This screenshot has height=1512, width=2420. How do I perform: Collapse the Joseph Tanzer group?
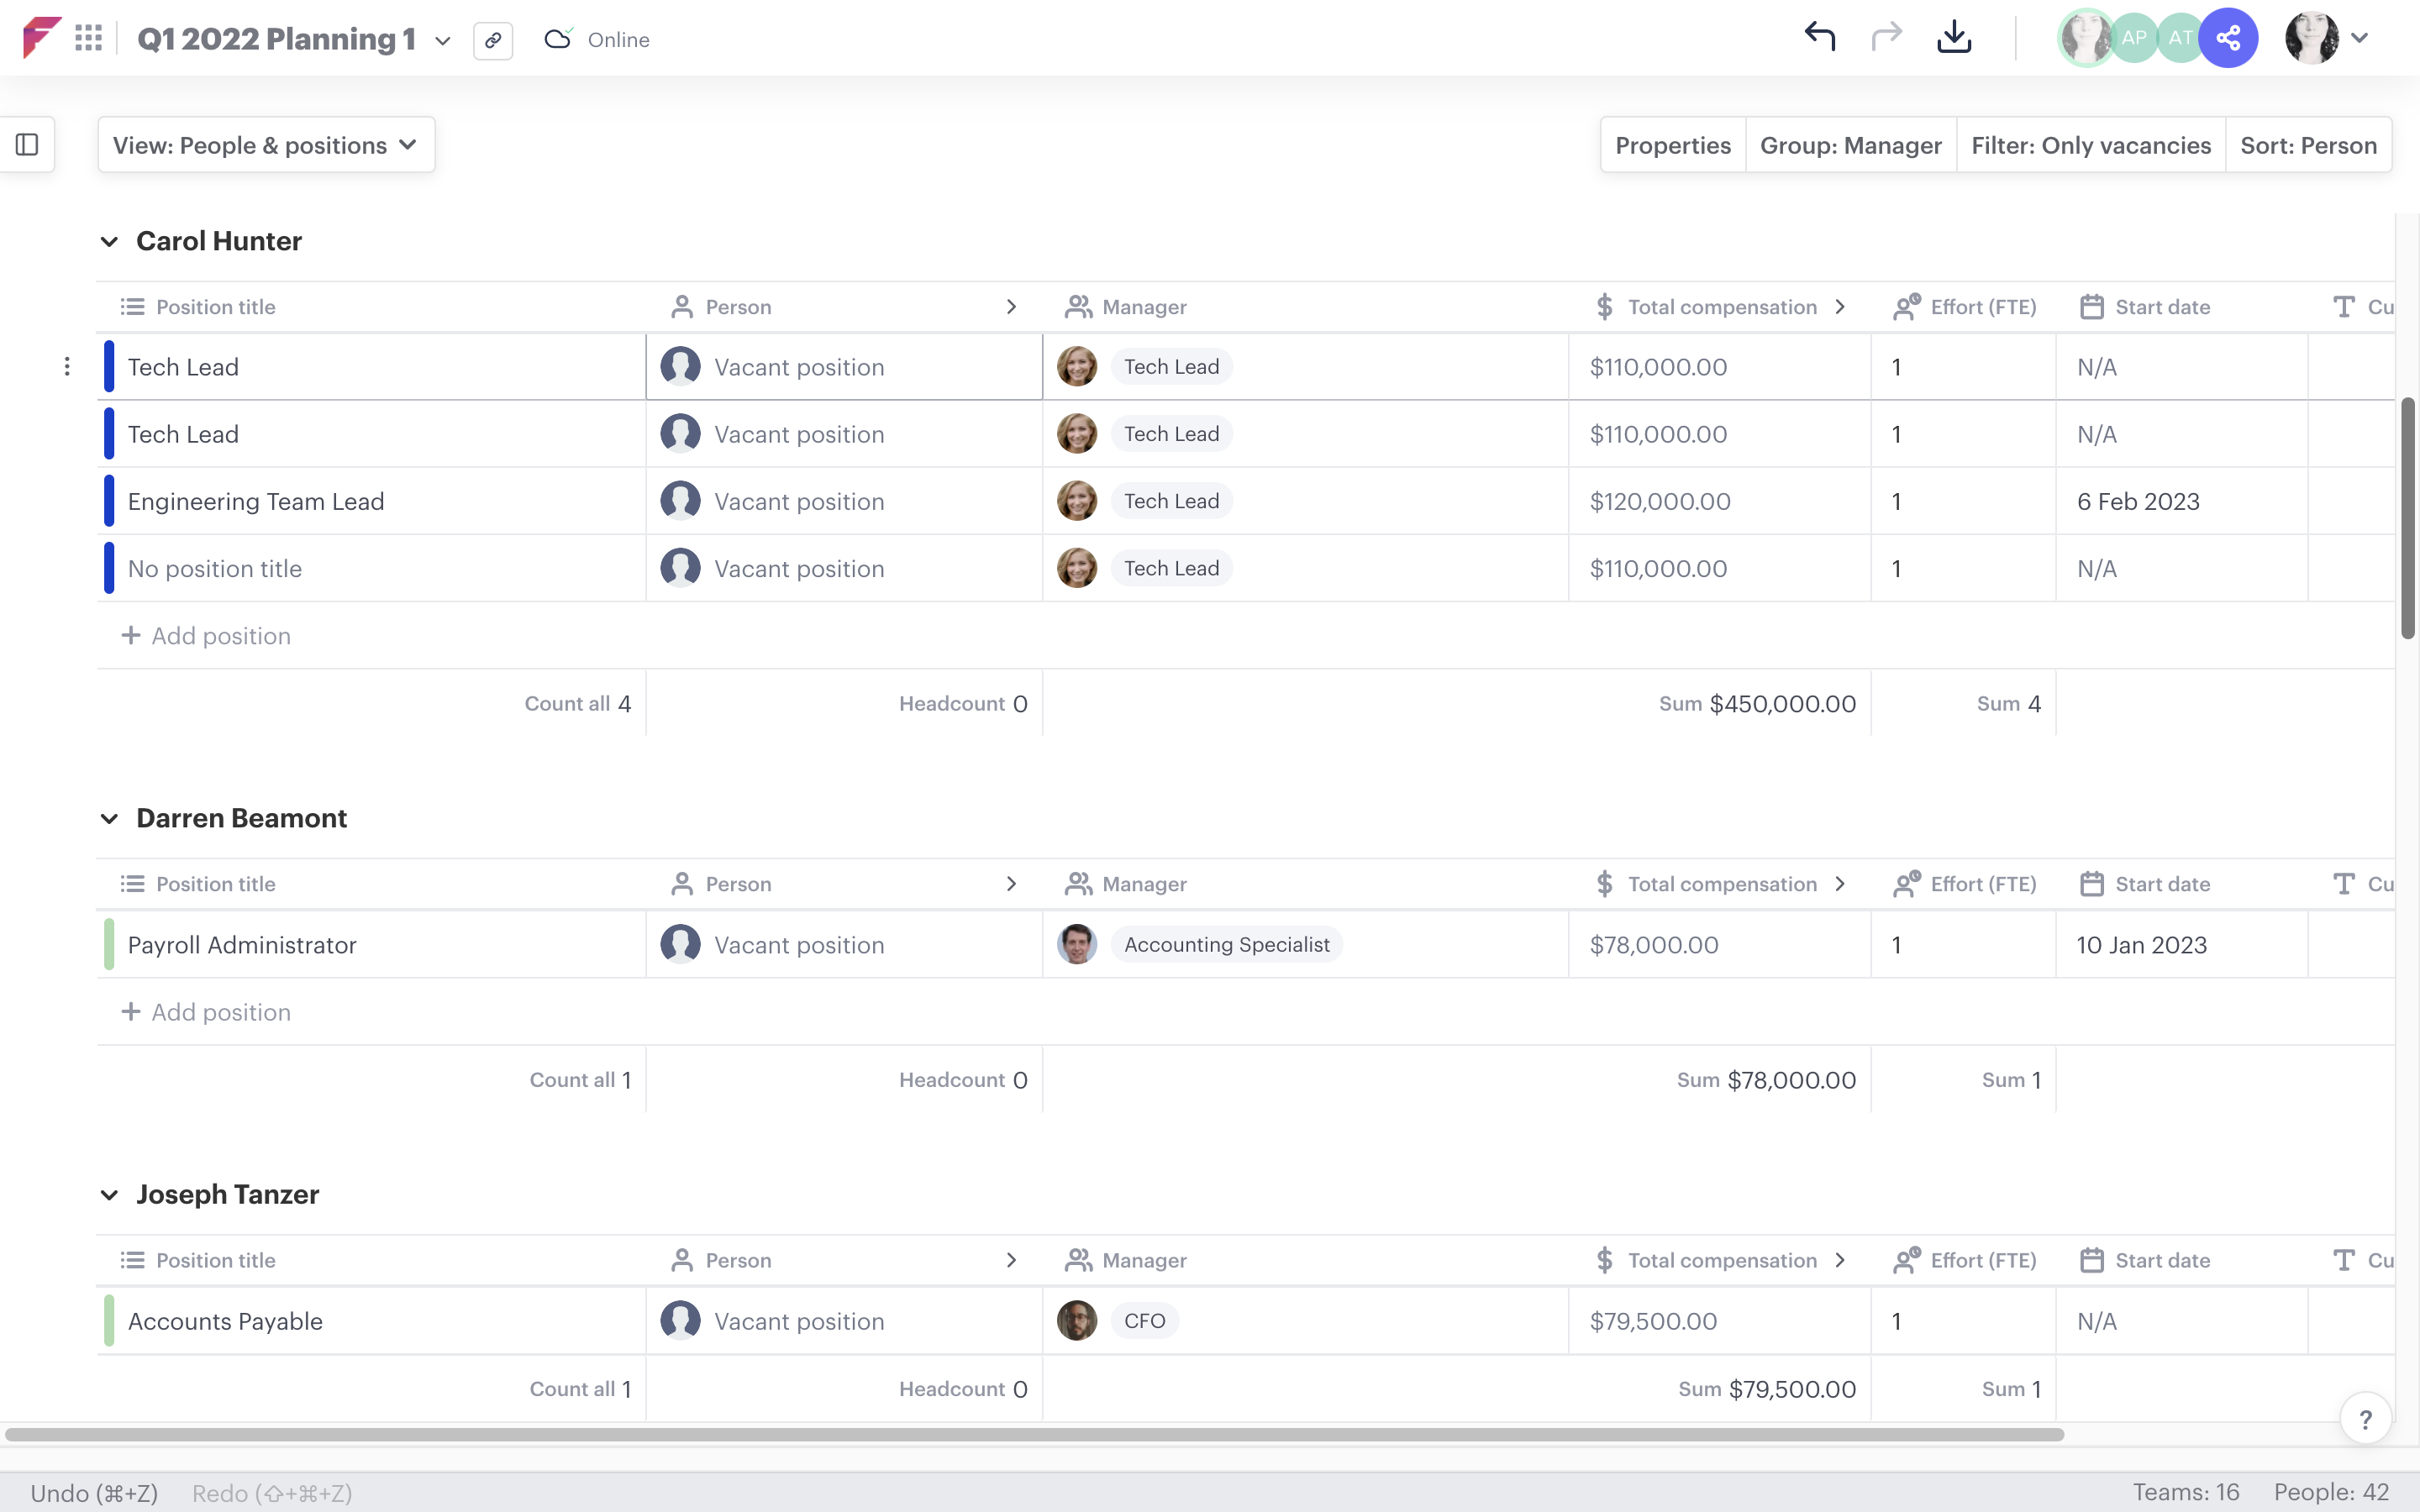point(109,1194)
